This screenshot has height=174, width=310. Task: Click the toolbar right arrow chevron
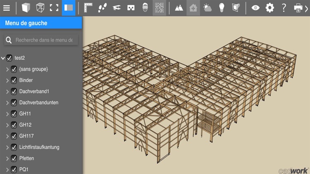(x=307, y=9)
